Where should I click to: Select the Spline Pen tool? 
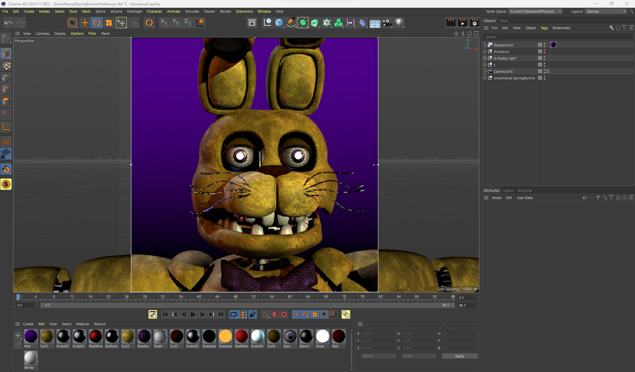point(291,22)
